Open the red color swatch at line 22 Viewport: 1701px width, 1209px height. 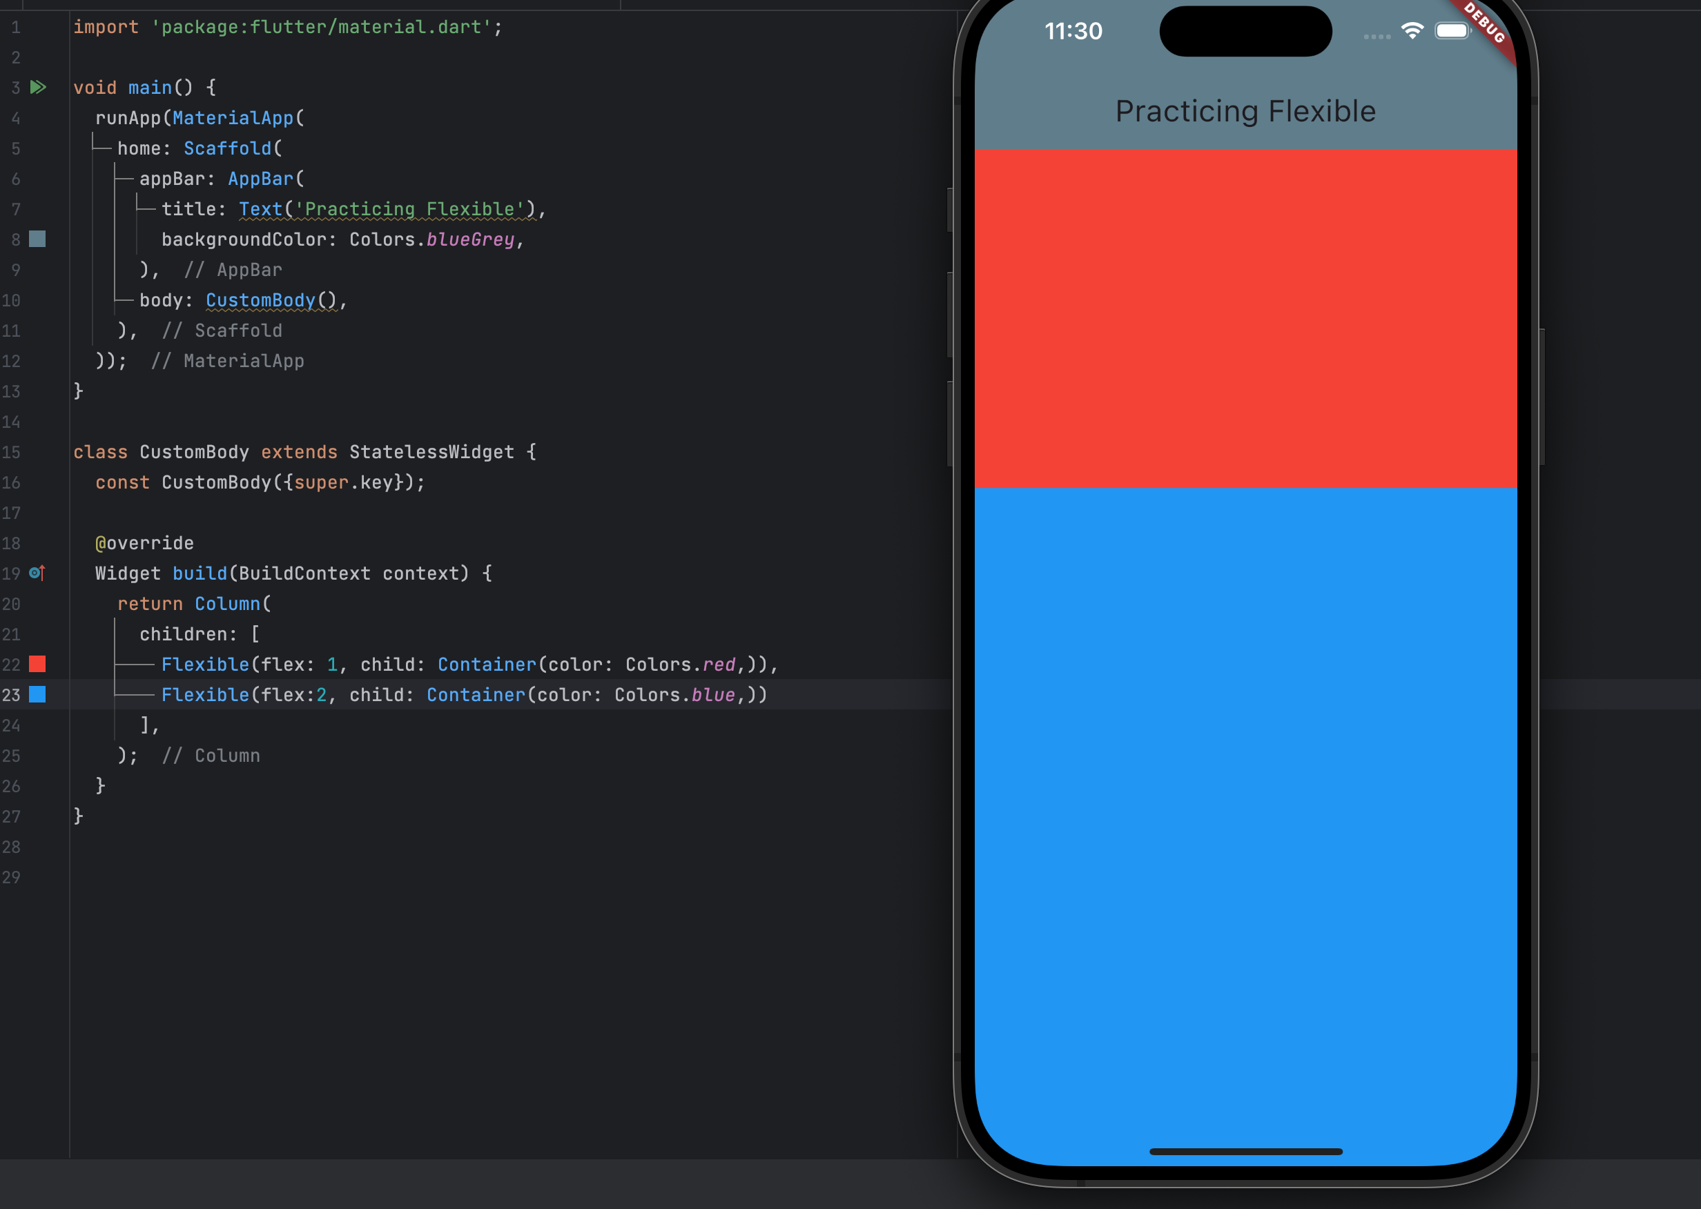pyautogui.click(x=37, y=664)
